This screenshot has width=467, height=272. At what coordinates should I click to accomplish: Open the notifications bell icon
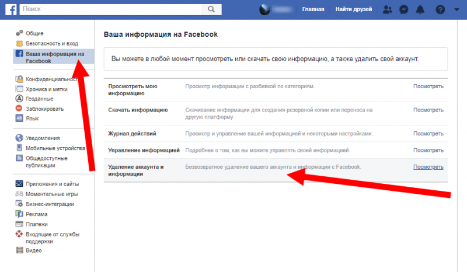pos(420,9)
